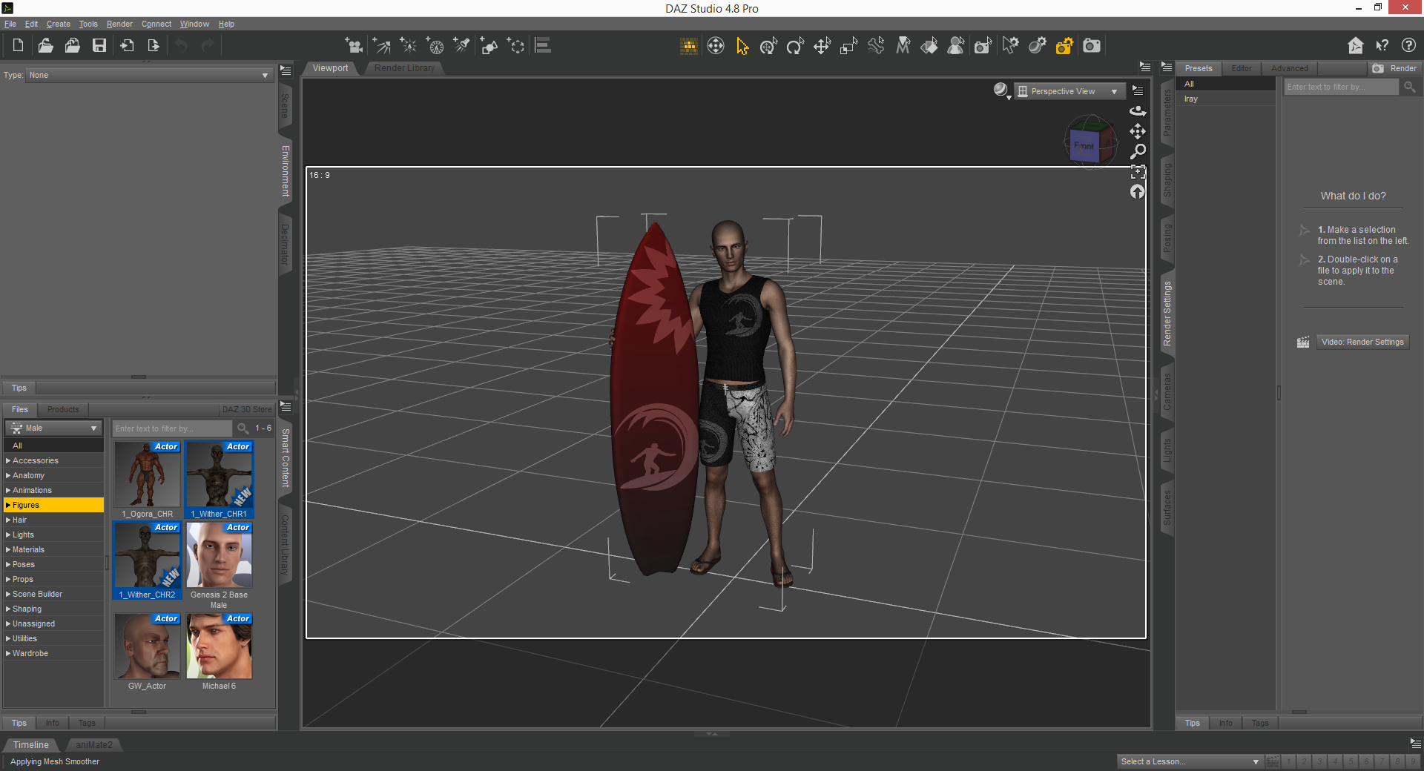Select the ActivePose bone tool

click(x=876, y=46)
